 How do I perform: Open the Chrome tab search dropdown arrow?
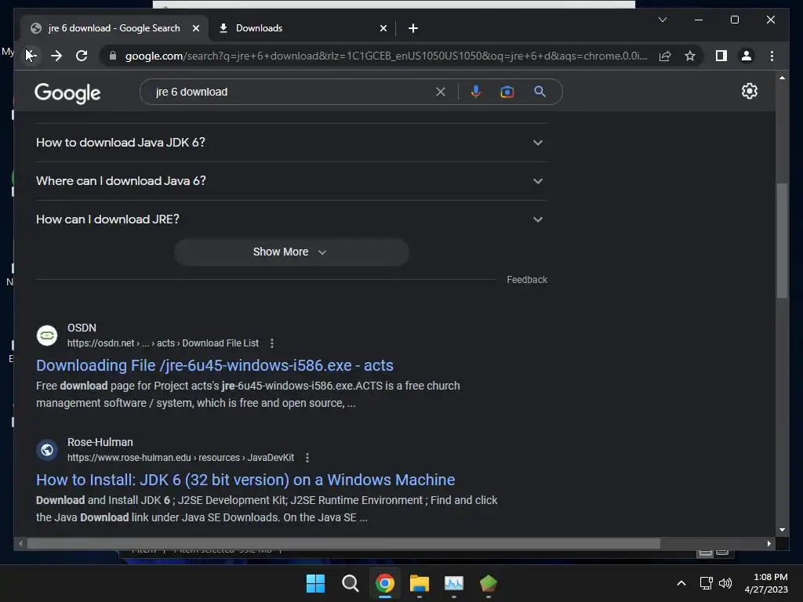click(662, 20)
